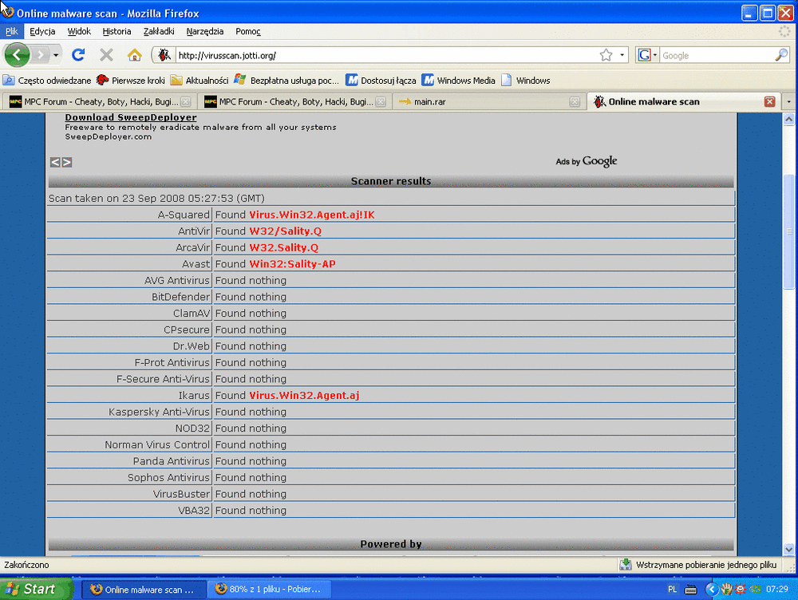Click the Stop loading X icon

coord(106,55)
